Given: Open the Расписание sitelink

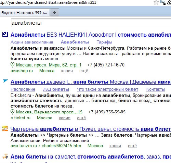Looking at the screenshot, I should [23, 89].
